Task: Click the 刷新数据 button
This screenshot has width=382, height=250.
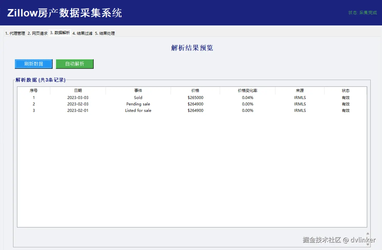Action: 34,64
